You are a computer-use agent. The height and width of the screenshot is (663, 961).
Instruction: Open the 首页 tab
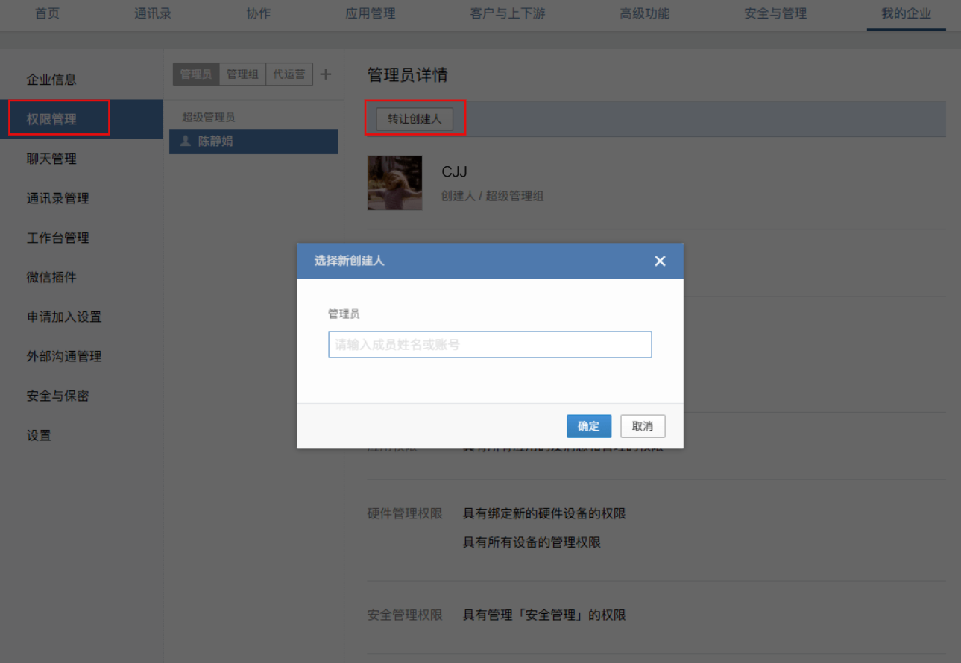48,13
